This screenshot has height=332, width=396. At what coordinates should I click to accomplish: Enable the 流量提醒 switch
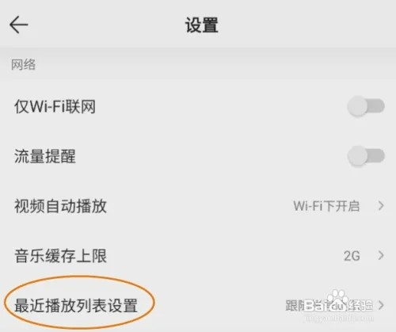point(366,156)
